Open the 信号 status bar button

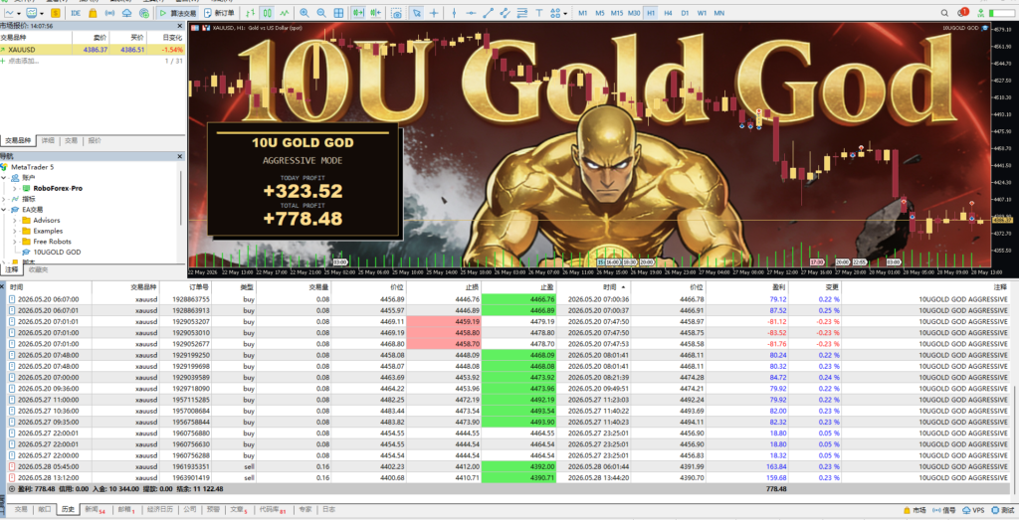[x=944, y=510]
